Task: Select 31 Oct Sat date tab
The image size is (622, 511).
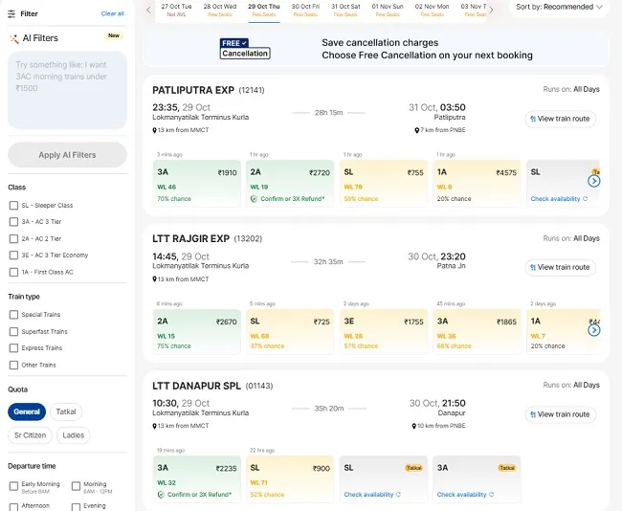Action: point(345,11)
